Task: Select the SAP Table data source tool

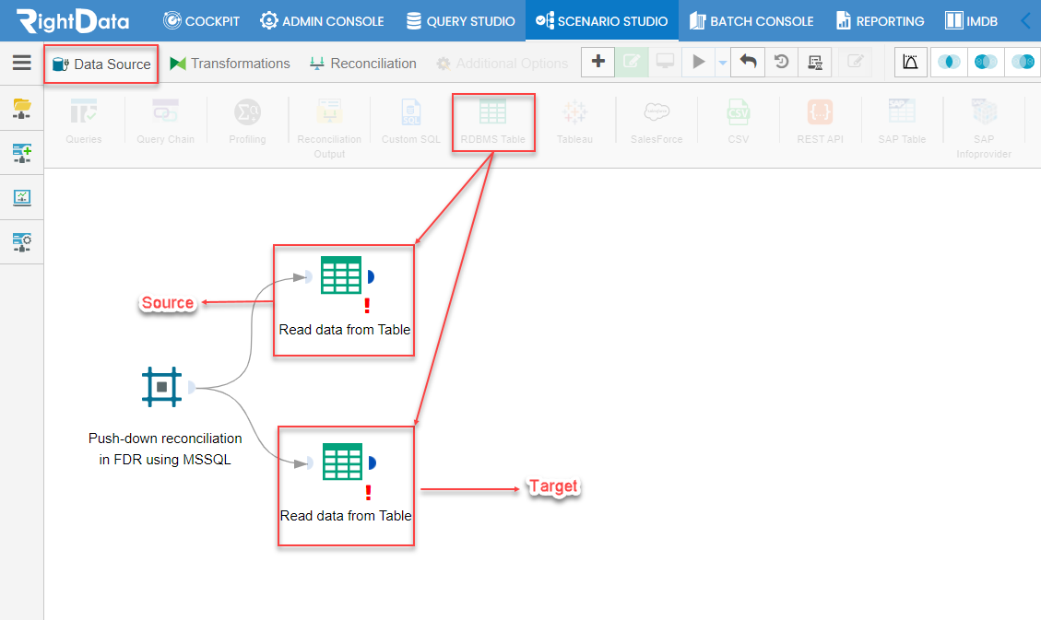Action: [x=902, y=122]
